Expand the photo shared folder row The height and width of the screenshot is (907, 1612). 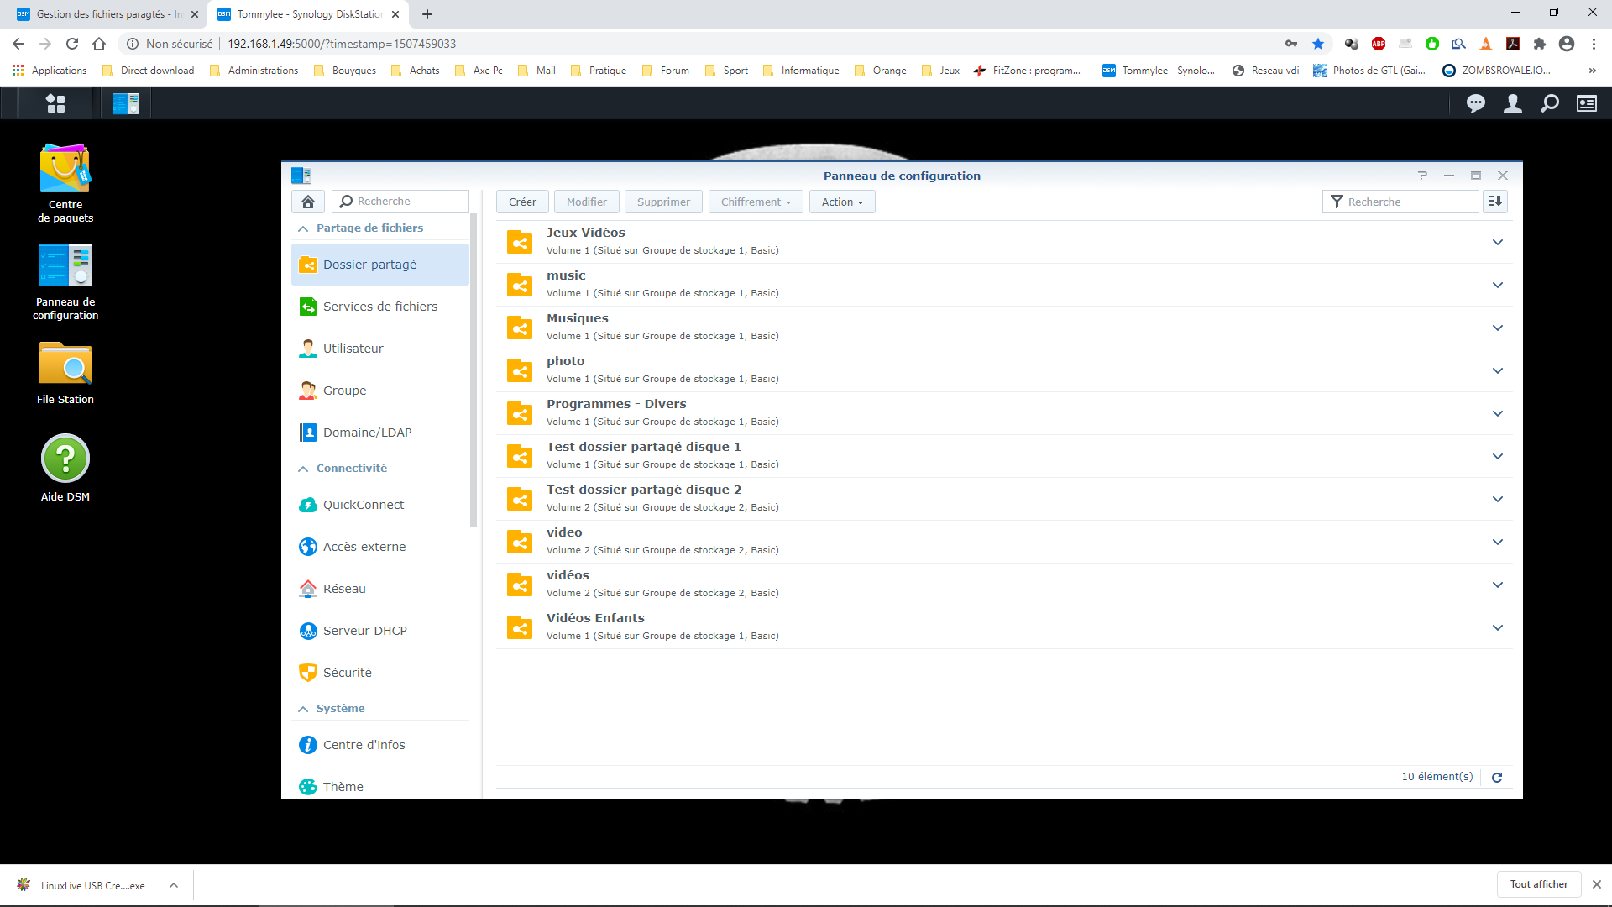[x=1497, y=371]
